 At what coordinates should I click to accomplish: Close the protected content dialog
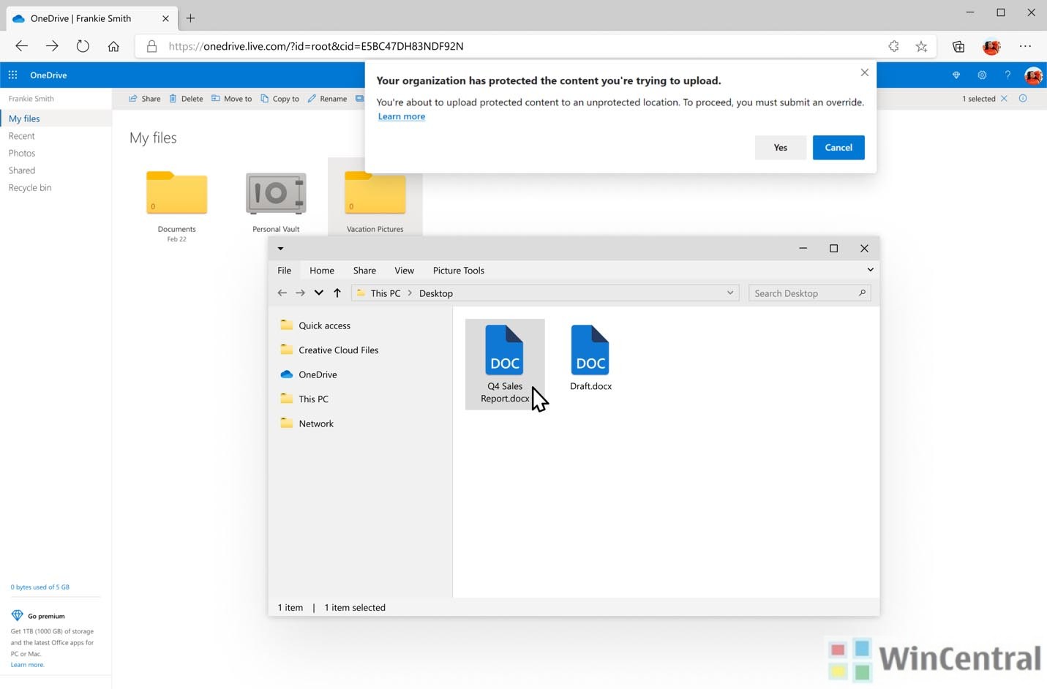pyautogui.click(x=865, y=72)
